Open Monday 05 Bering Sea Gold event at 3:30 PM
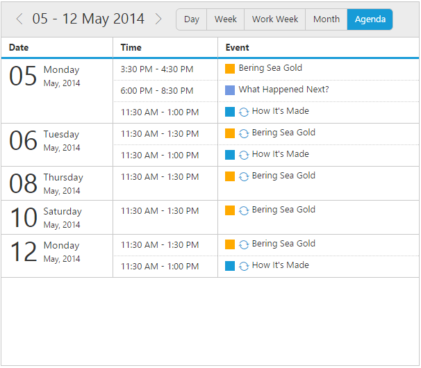The width and height of the screenshot is (421, 368). tap(270, 68)
